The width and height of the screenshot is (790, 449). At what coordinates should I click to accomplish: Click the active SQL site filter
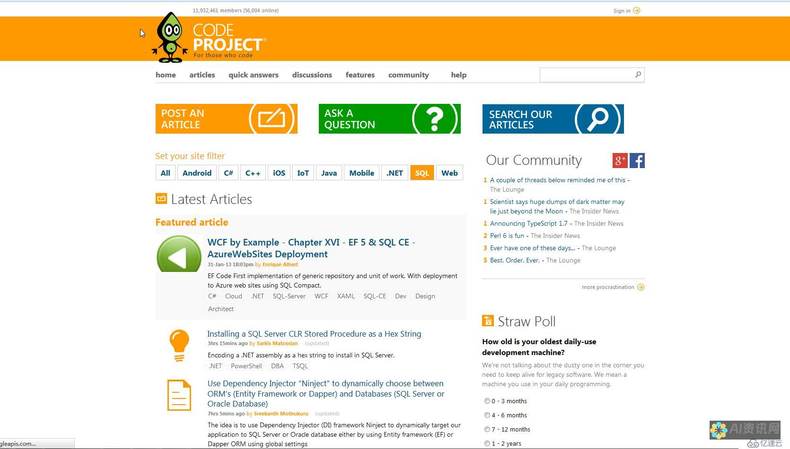pyautogui.click(x=422, y=173)
